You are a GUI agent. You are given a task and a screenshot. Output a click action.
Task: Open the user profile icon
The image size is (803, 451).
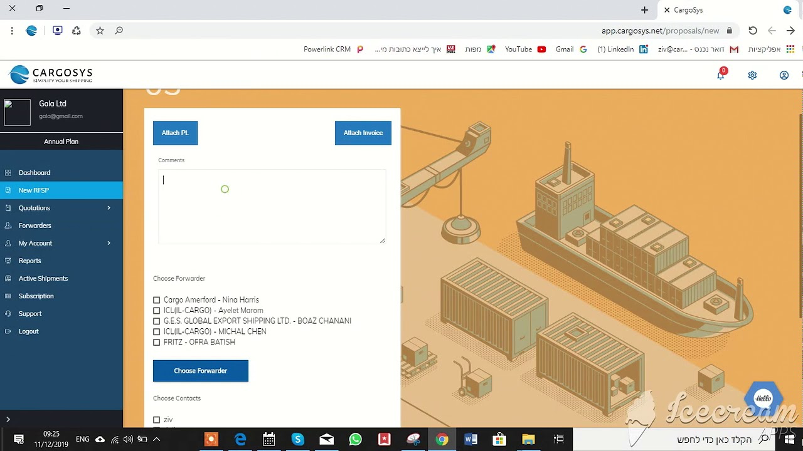(784, 75)
